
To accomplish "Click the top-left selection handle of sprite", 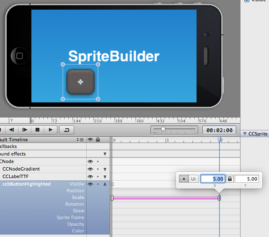I will click(x=63, y=64).
